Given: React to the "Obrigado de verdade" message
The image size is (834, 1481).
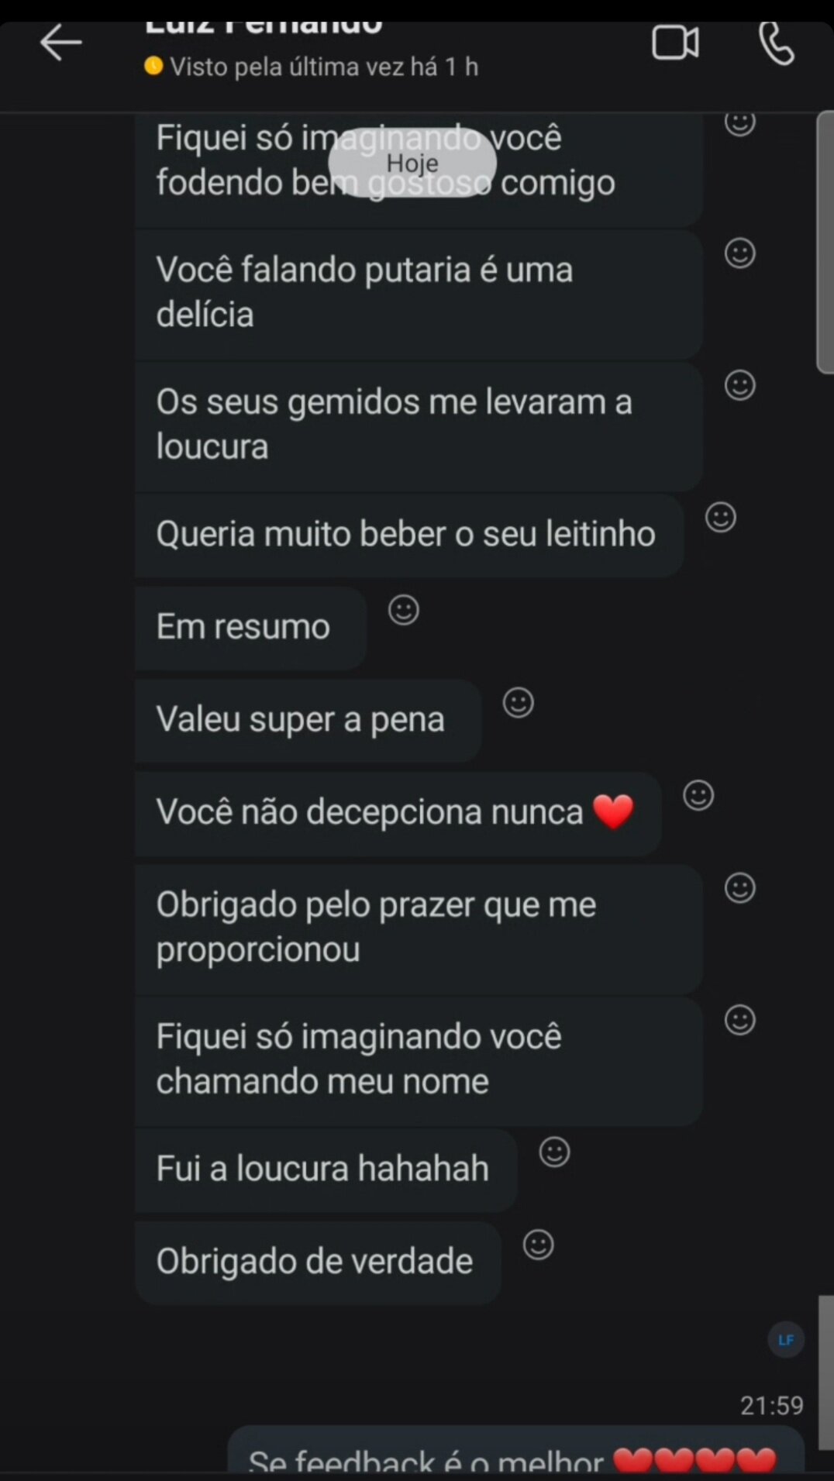Looking at the screenshot, I should 539,1245.
